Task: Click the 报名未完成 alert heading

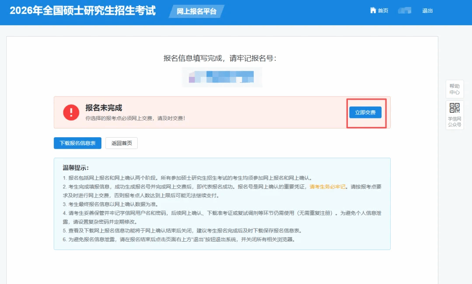Action: pyautogui.click(x=104, y=108)
